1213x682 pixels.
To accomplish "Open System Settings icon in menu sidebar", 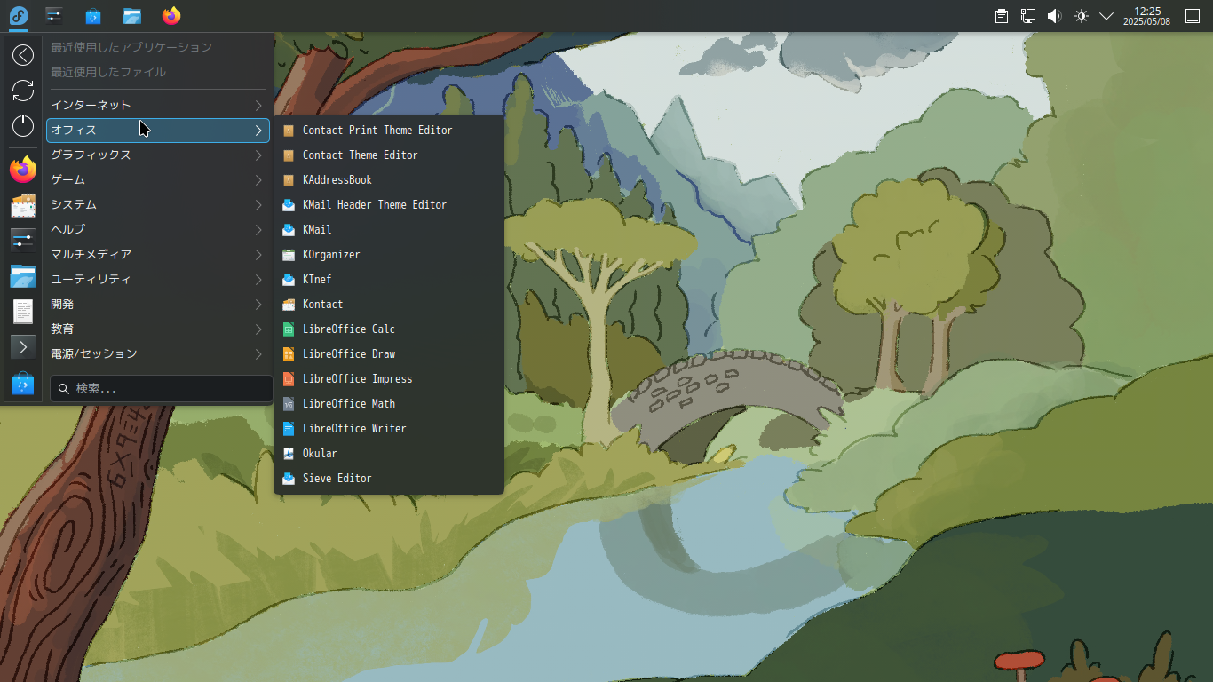I will coord(23,240).
